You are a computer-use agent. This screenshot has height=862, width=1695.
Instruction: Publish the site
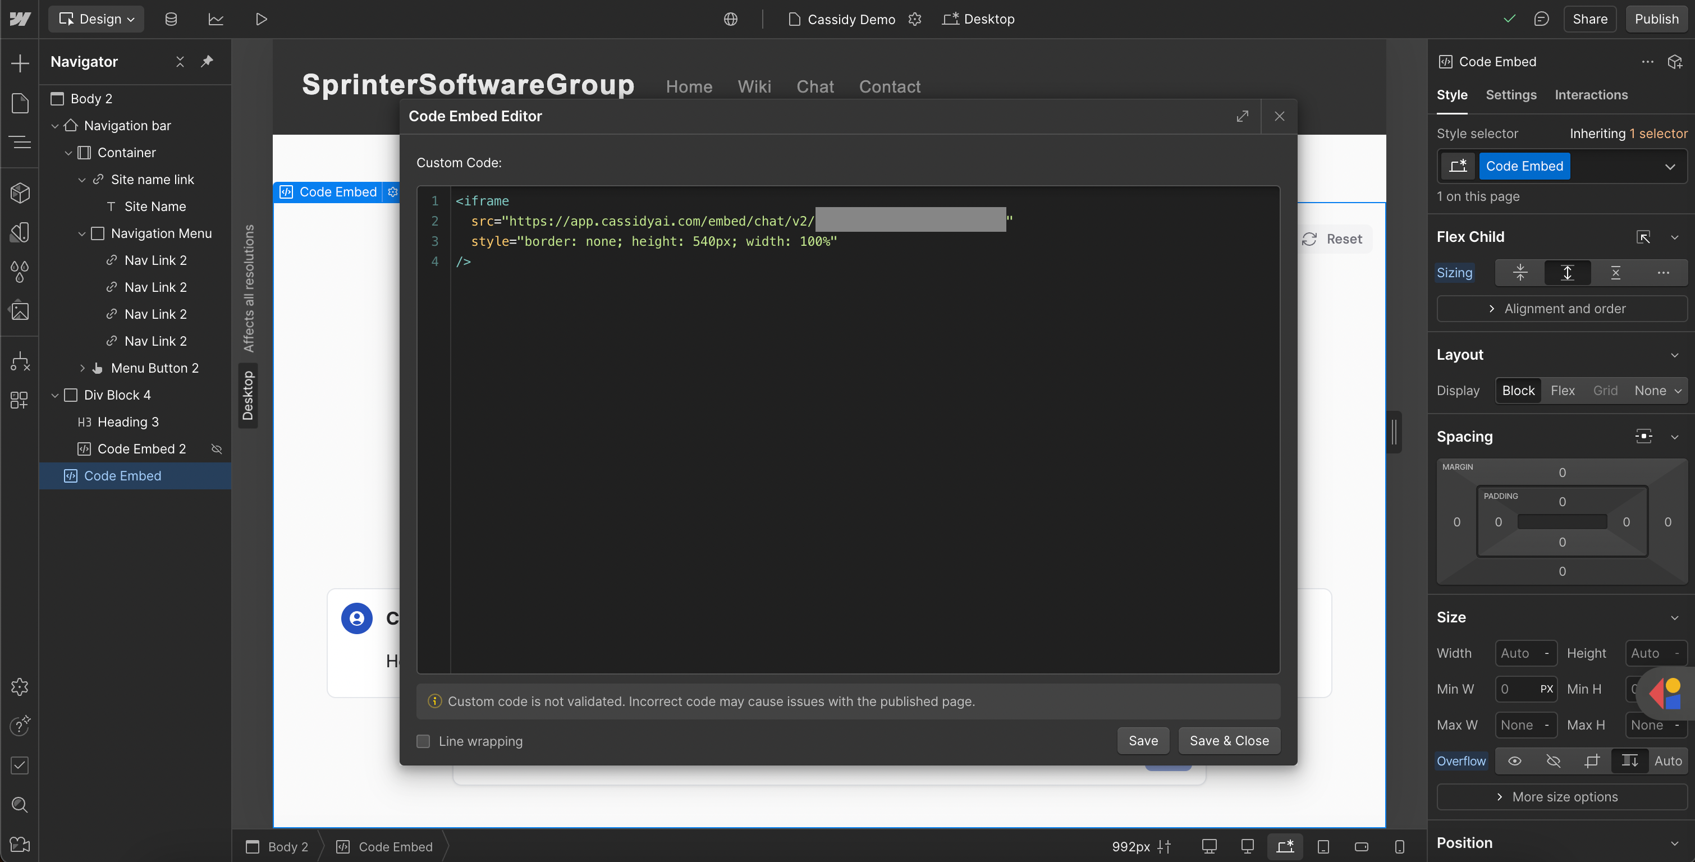click(x=1657, y=19)
